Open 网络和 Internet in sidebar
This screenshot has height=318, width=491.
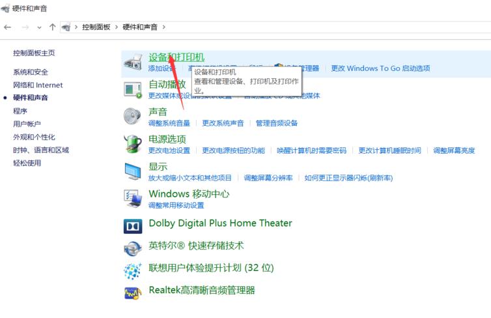coord(38,85)
